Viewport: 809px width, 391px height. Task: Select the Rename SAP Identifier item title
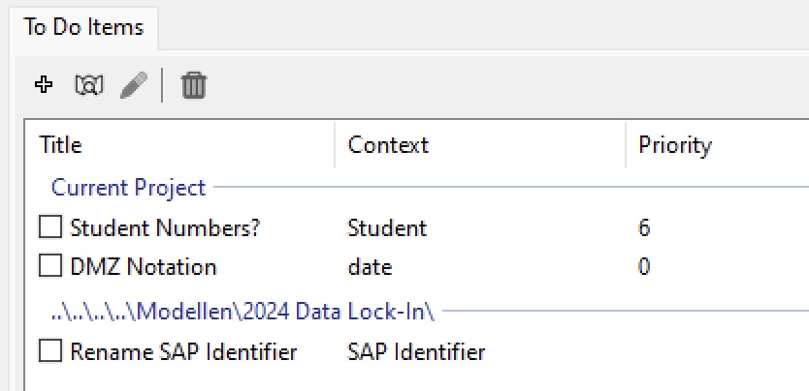(183, 351)
